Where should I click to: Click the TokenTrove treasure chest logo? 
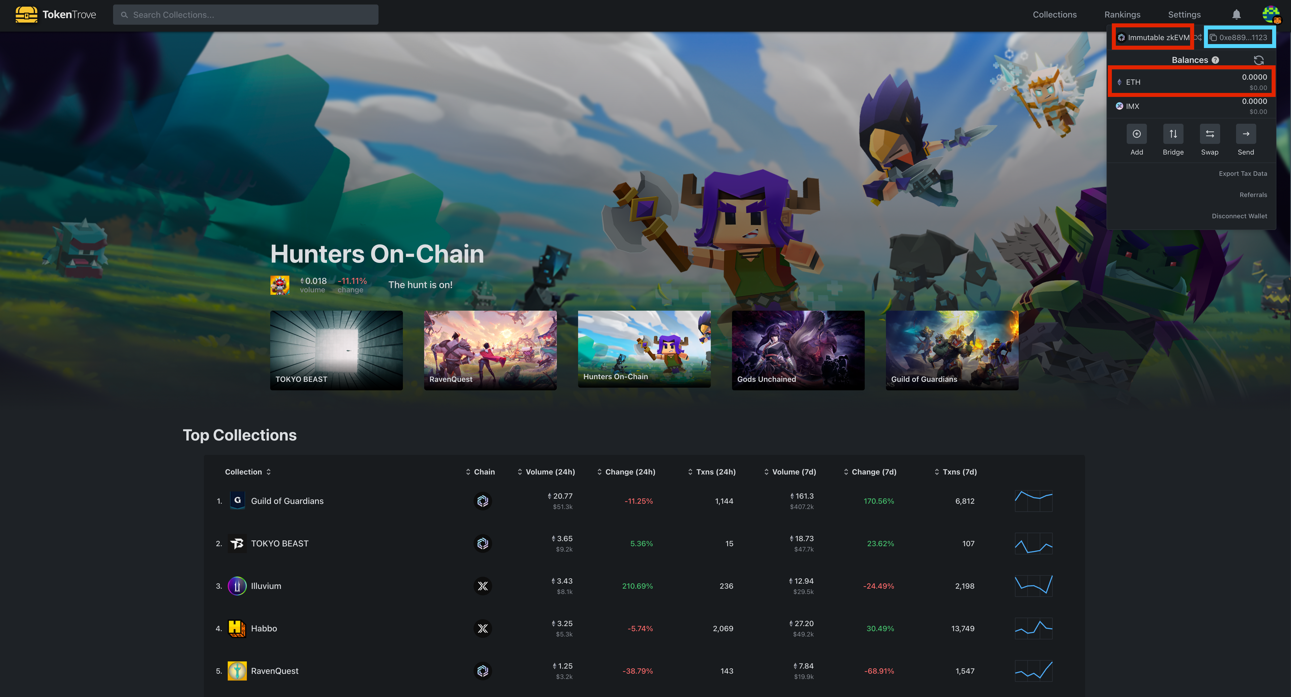coord(27,15)
